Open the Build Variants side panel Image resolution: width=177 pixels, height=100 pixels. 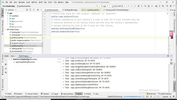(x=2, y=84)
